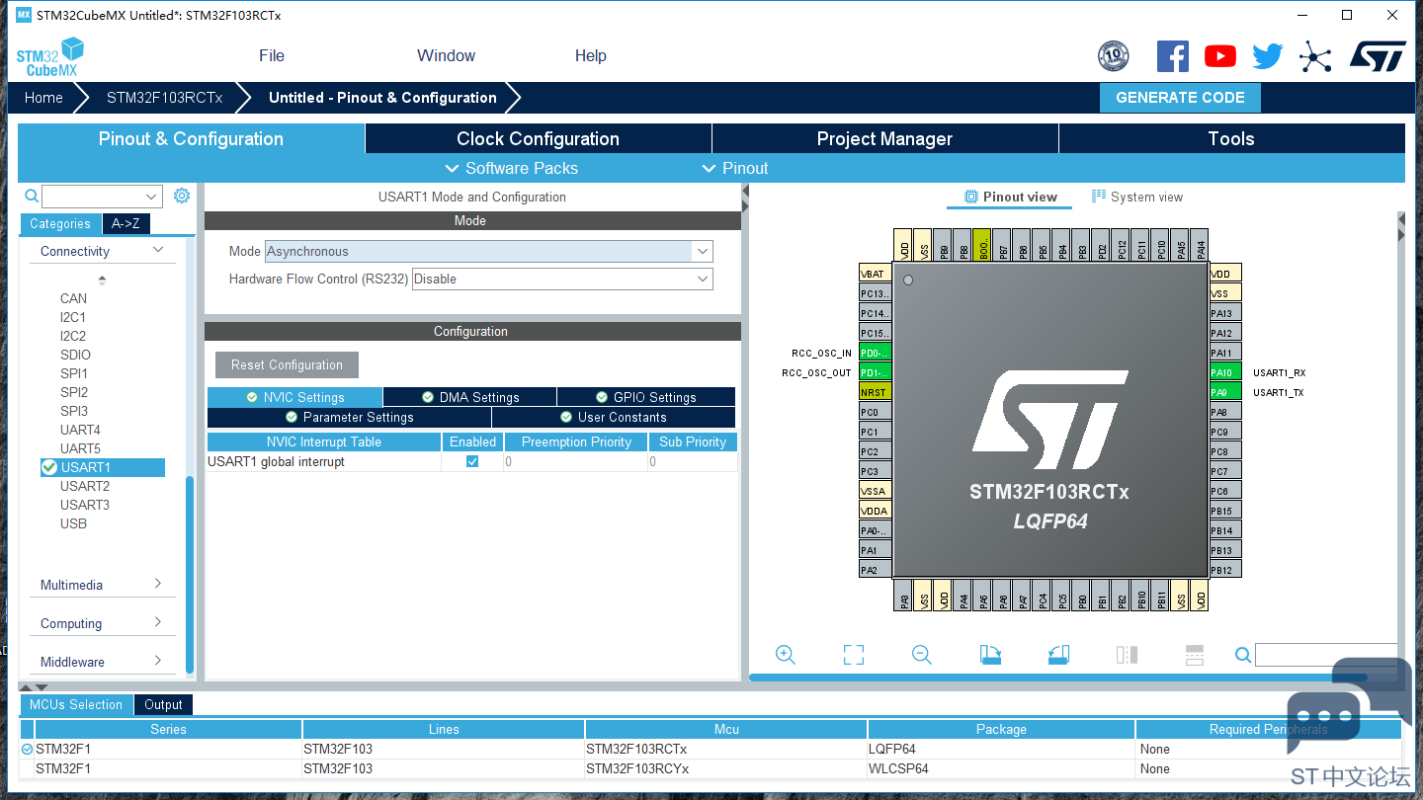Click the 10-year anniversary badge icon
1423x800 pixels.
[x=1114, y=56]
